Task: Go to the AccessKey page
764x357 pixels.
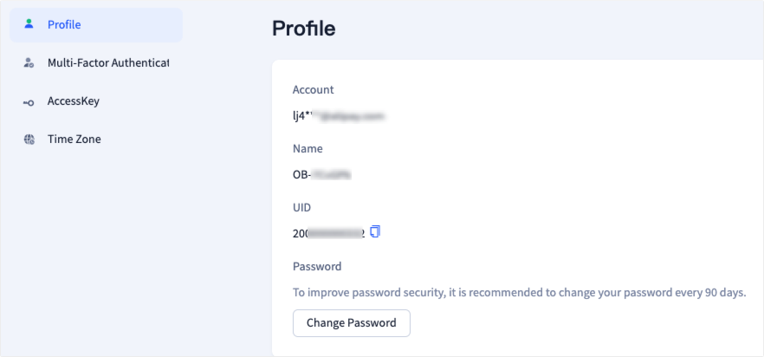Action: click(73, 101)
